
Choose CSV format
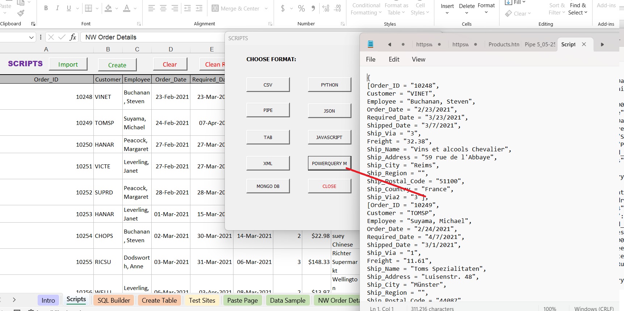point(268,85)
